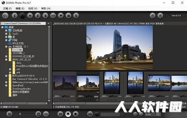This screenshot has width=187, height=118.
Task: Open the 检视 (V) menu
Action: pos(33,8)
